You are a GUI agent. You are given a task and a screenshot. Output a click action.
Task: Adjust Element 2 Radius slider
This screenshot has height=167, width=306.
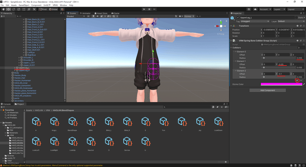coord(264,77)
